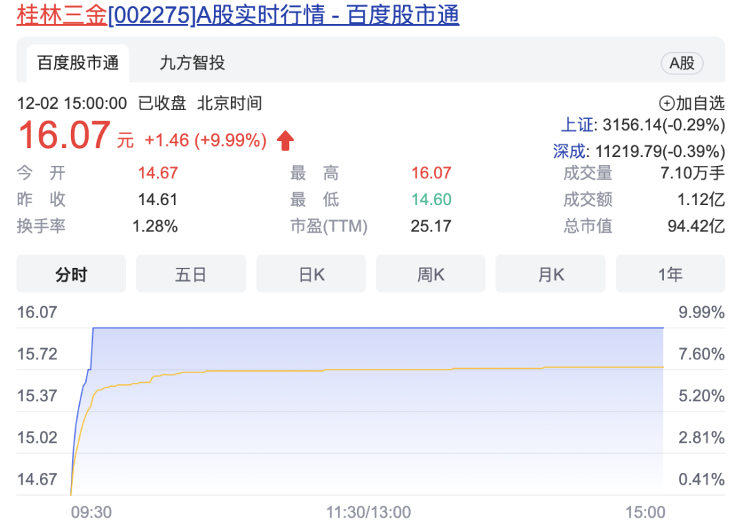
Task: View the 1年 price chart
Action: click(x=670, y=274)
